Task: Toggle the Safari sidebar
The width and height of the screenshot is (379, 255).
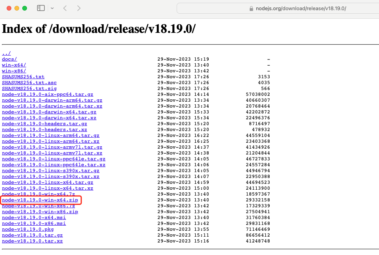Action: coord(41,8)
